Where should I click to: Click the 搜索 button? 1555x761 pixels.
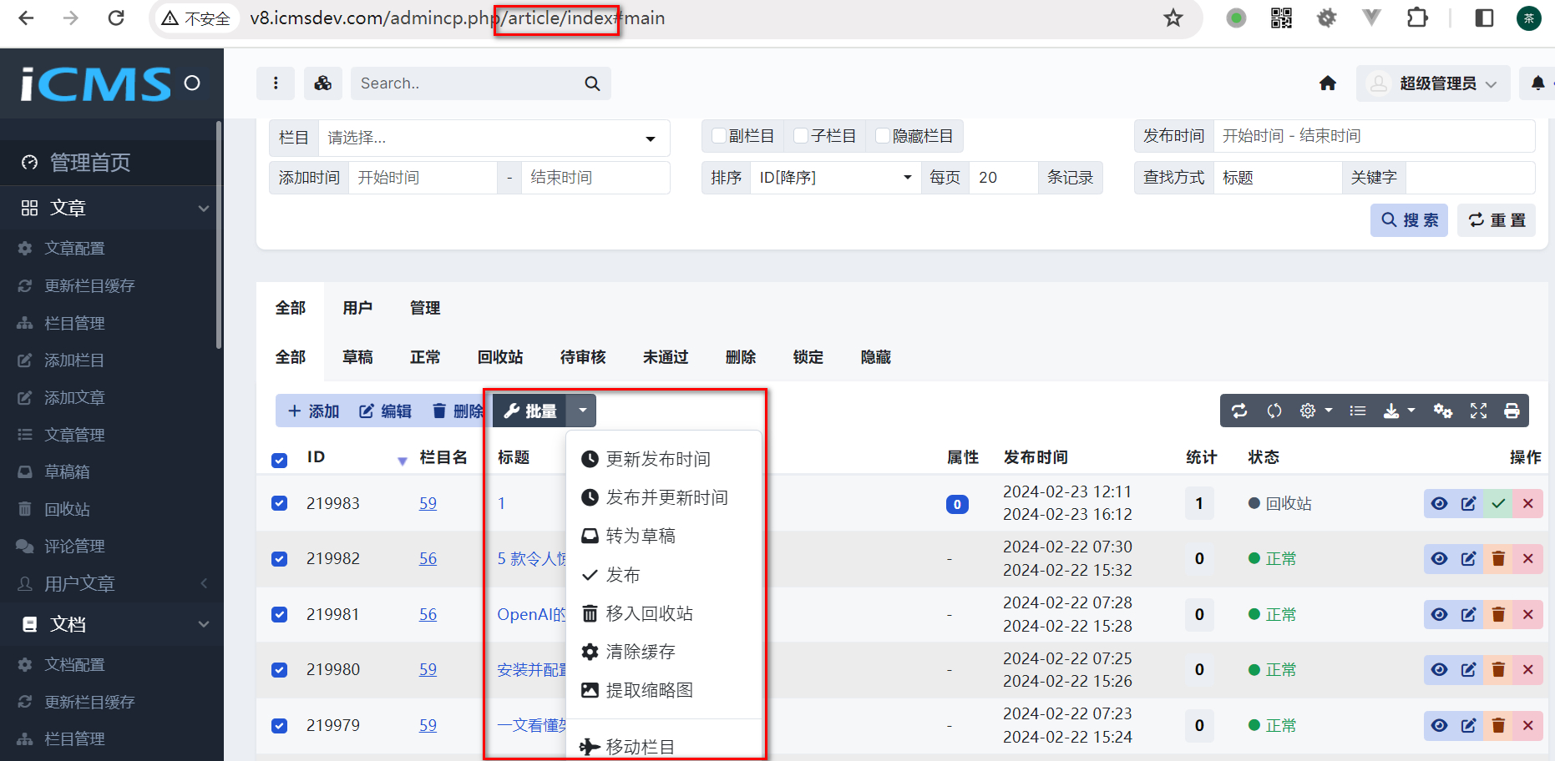[x=1409, y=220]
